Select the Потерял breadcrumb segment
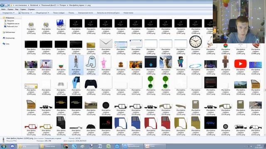Screen dimensions: 266x149 pos(63,5)
